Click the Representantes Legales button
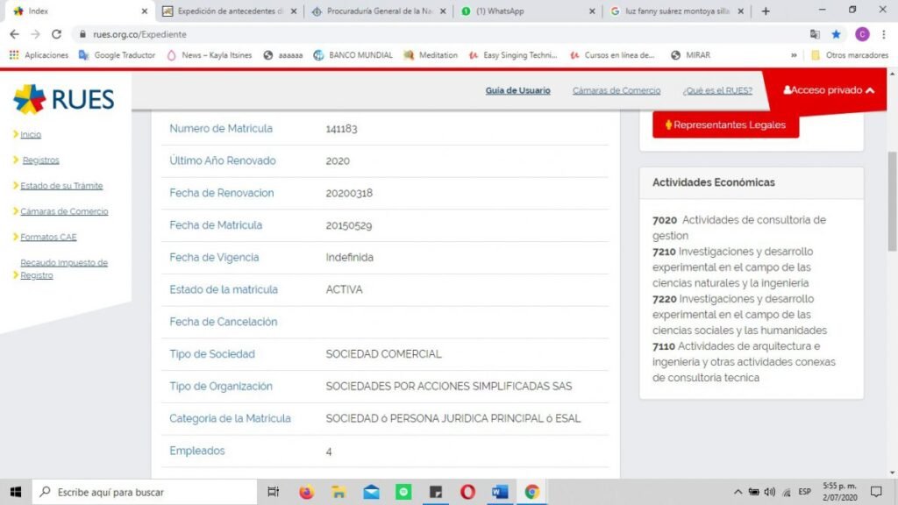The width and height of the screenshot is (898, 505). [725, 124]
